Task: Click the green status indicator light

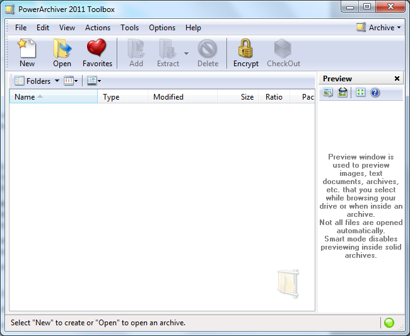Action: pyautogui.click(x=389, y=323)
